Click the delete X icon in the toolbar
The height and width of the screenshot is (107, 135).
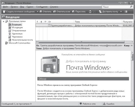pyautogui.click(x=94, y=12)
